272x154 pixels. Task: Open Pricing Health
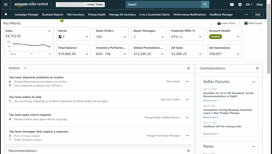[x=97, y=15]
